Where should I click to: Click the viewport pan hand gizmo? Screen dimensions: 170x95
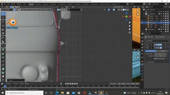point(130,26)
